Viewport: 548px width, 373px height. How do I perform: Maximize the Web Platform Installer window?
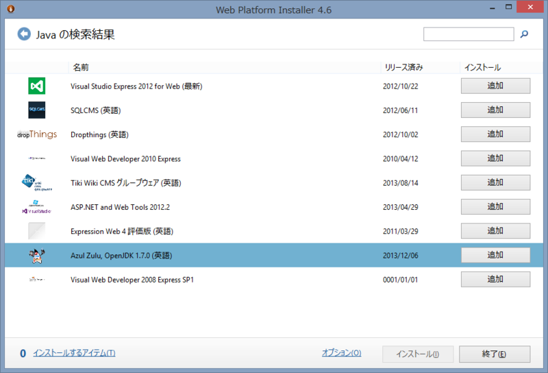508,7
